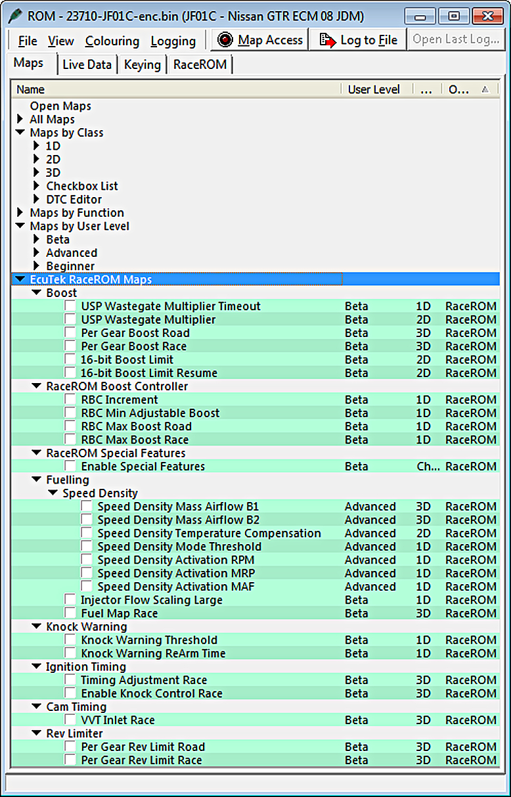Select the Fuel Map Race row
Screen dimensions: 511x797
(119, 613)
